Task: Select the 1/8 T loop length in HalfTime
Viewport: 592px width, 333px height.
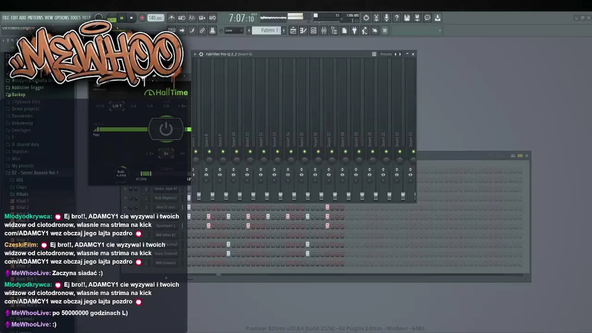Action: 117,106
